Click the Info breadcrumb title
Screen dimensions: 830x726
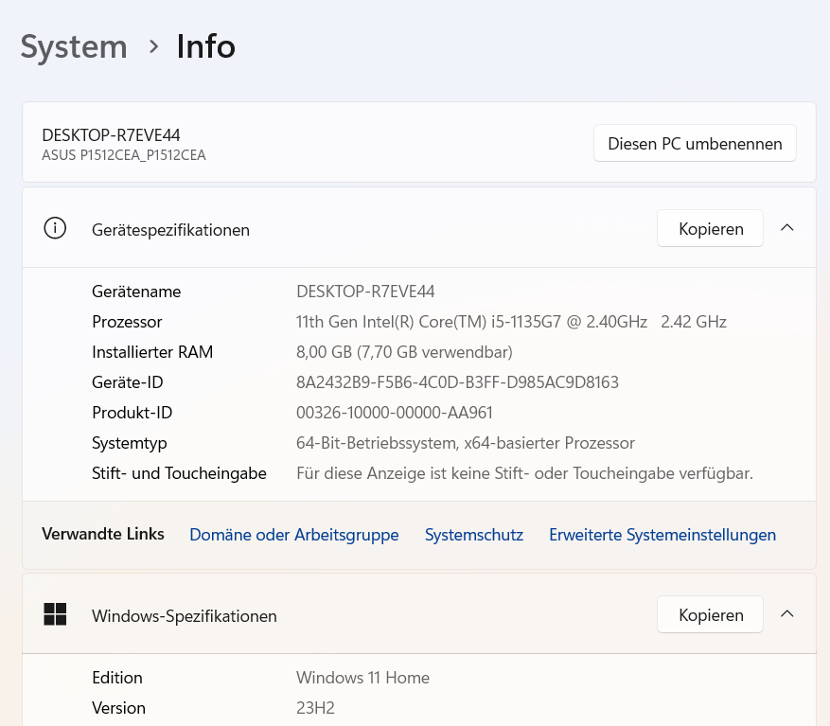tap(206, 46)
